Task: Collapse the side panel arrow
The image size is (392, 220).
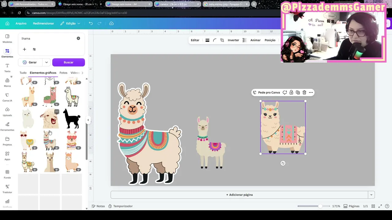Action: (x=88, y=120)
